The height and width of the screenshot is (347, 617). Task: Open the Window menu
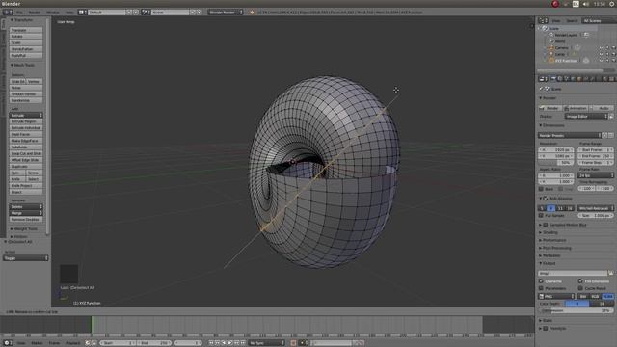[53, 13]
